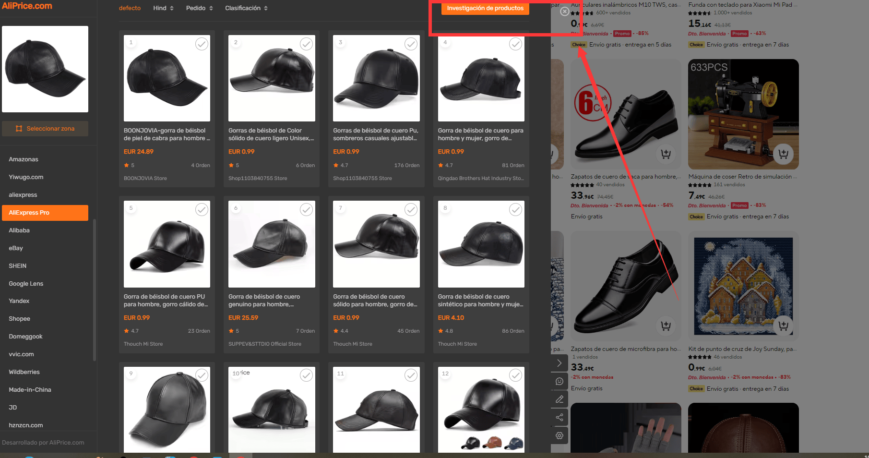Click the sidebar source list scrollbar
Viewport: 869px width, 458px height.
pyautogui.click(x=95, y=289)
